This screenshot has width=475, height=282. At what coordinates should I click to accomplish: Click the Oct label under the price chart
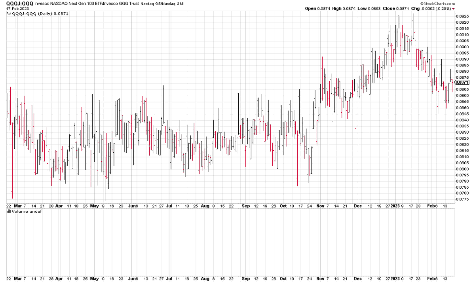(283, 206)
